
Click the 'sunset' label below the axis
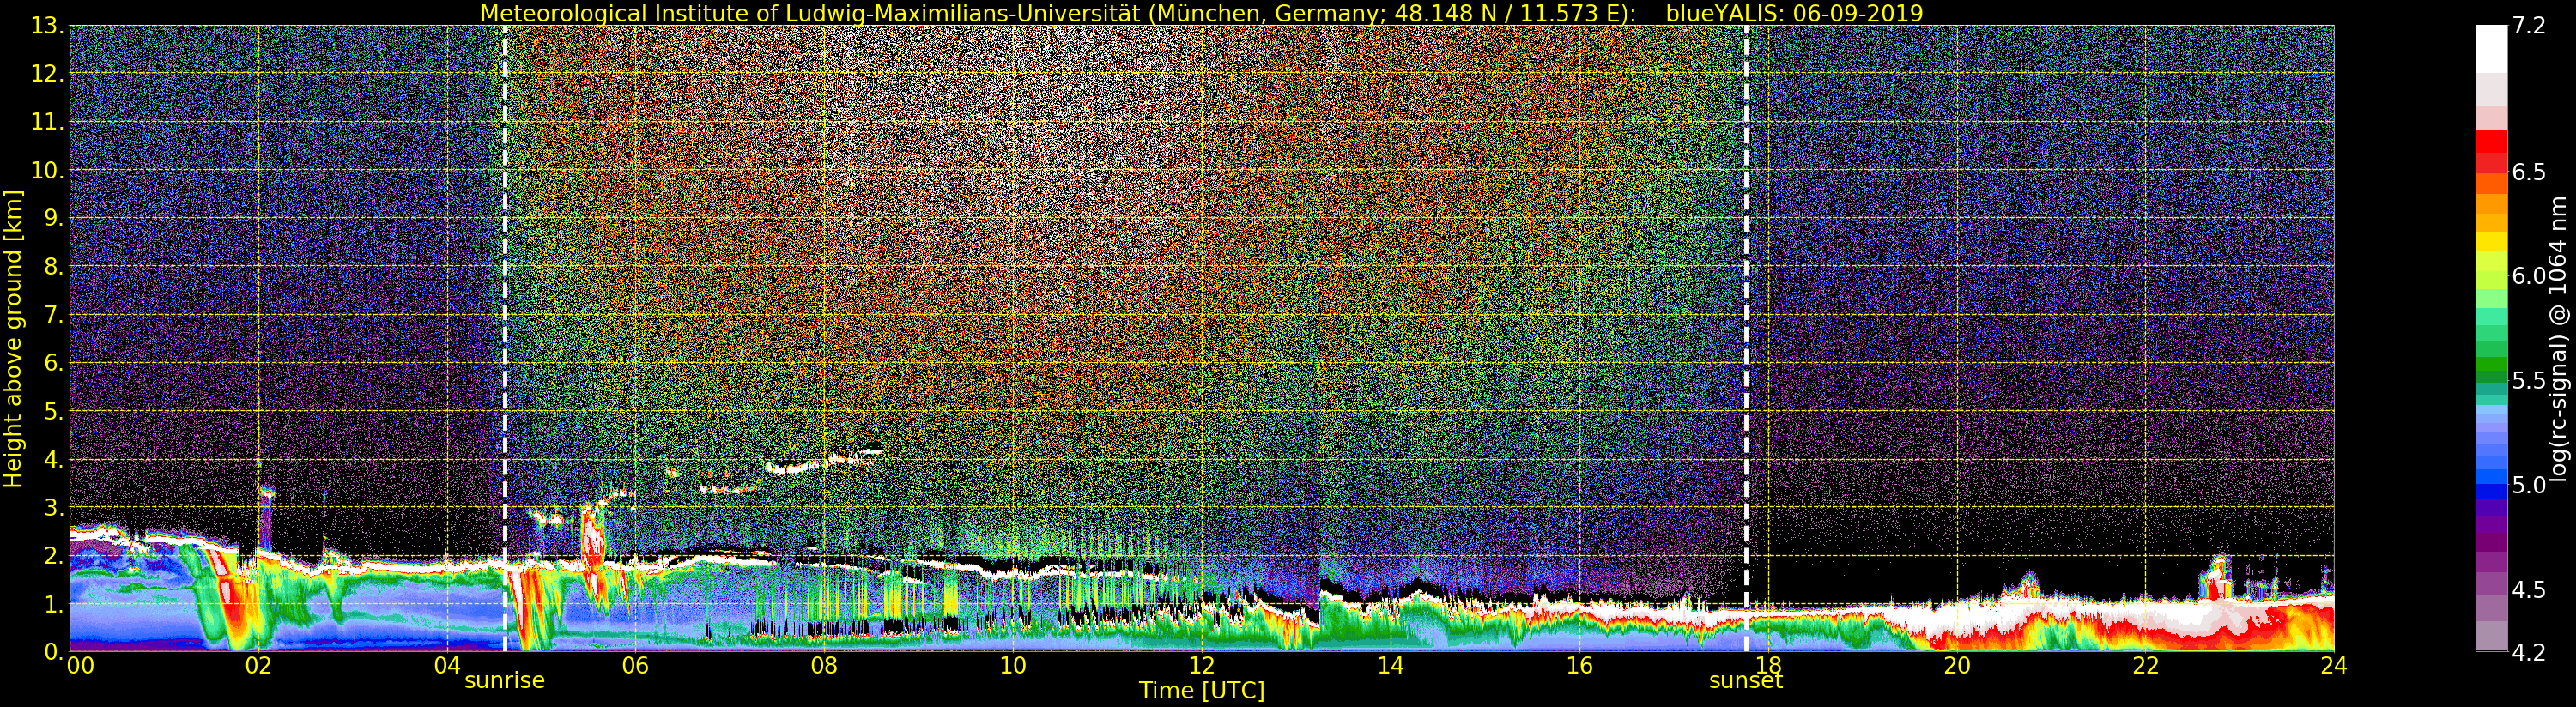tap(1746, 681)
